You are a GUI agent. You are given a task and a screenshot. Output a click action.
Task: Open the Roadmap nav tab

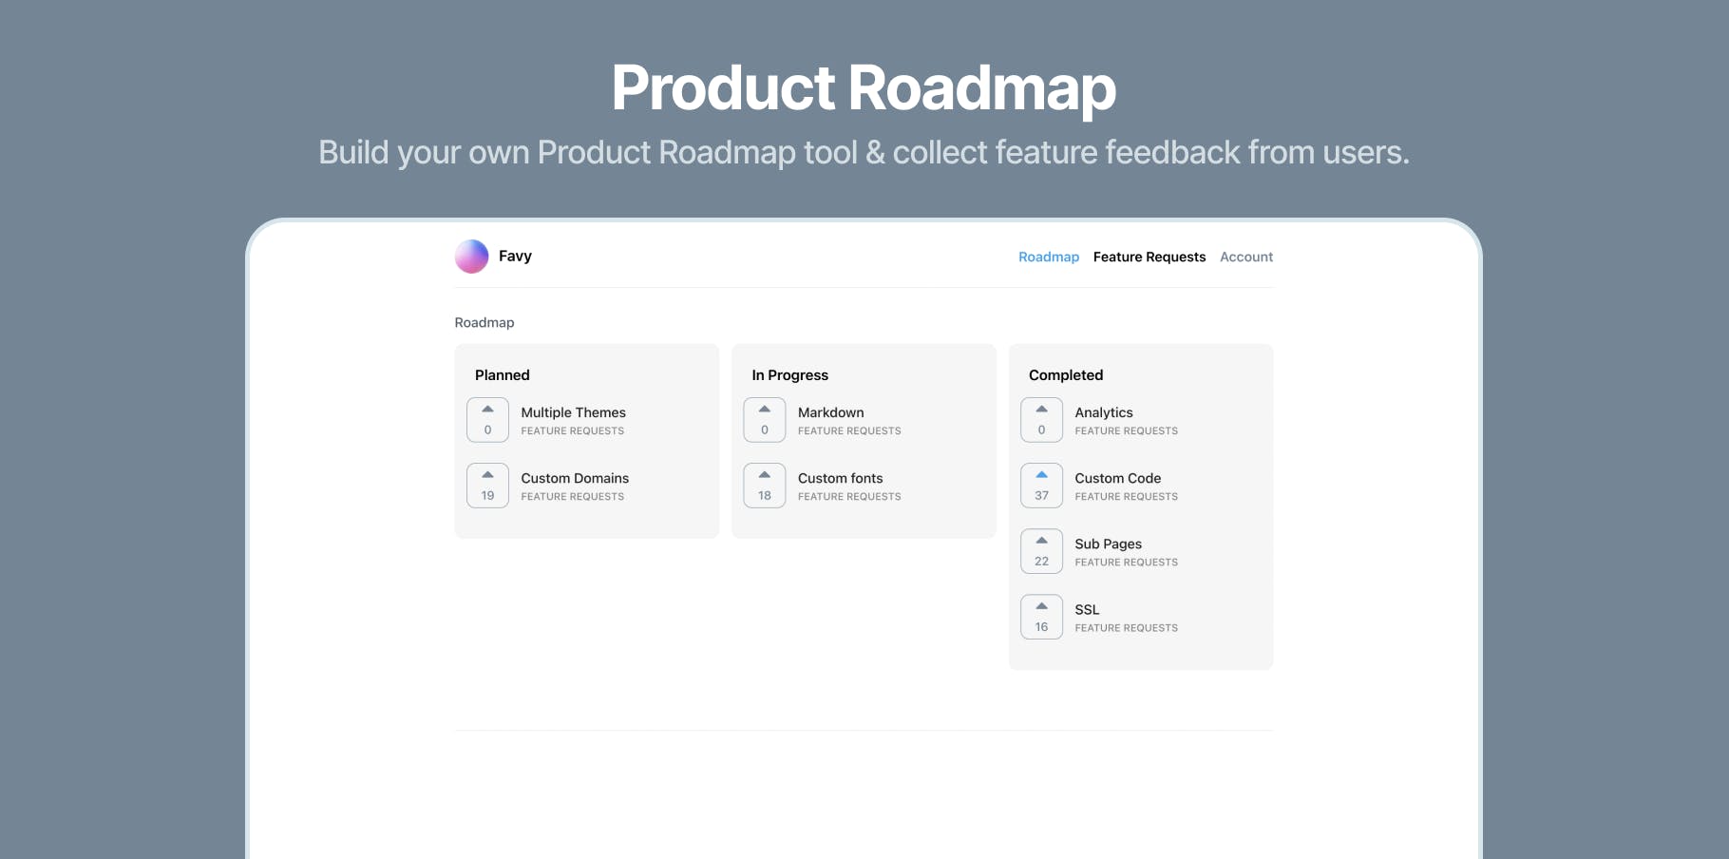click(1049, 257)
